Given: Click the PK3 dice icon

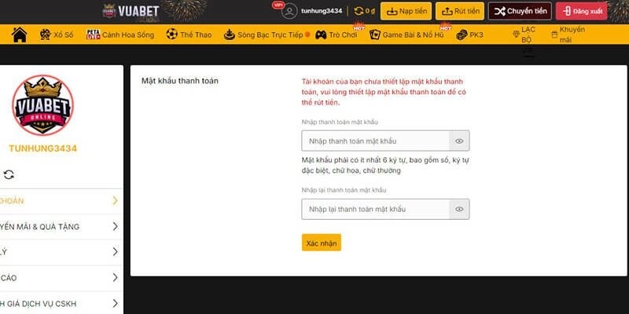Looking at the screenshot, I should [462, 35].
